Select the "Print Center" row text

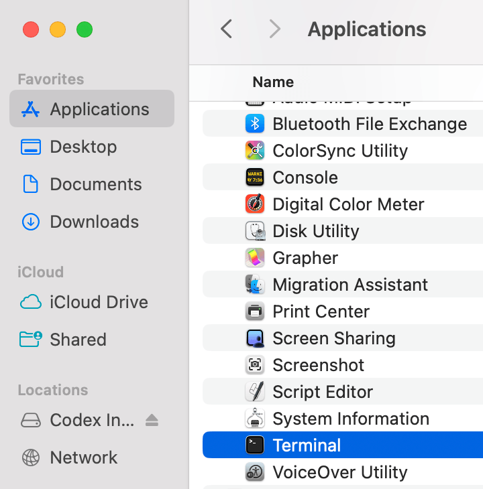pyautogui.click(x=321, y=311)
